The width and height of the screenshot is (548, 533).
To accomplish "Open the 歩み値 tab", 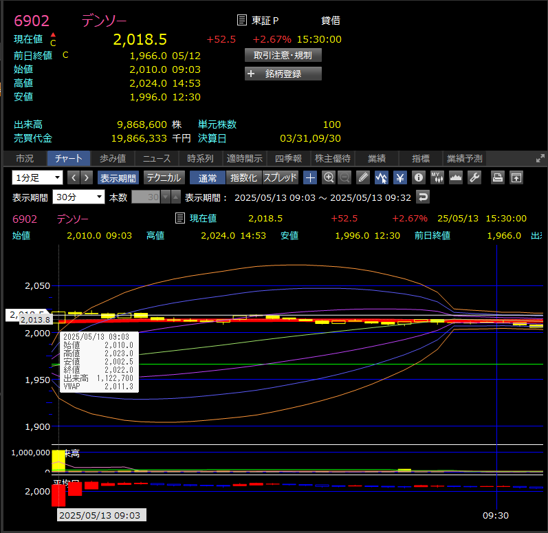I will coord(113,158).
